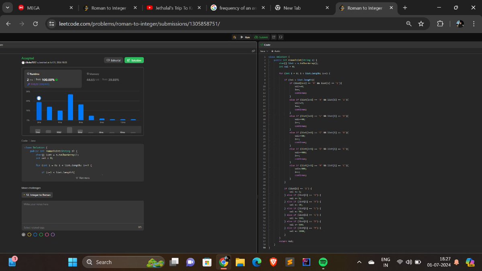The width and height of the screenshot is (482, 271).
Task: Launch Microsoft Edge from the taskbar
Action: click(x=257, y=262)
